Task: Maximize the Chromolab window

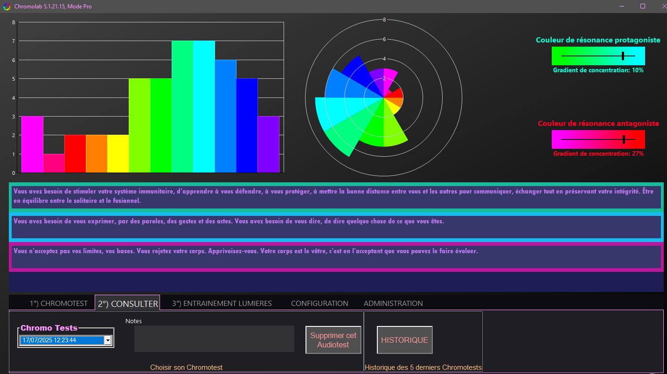Action: point(643,6)
